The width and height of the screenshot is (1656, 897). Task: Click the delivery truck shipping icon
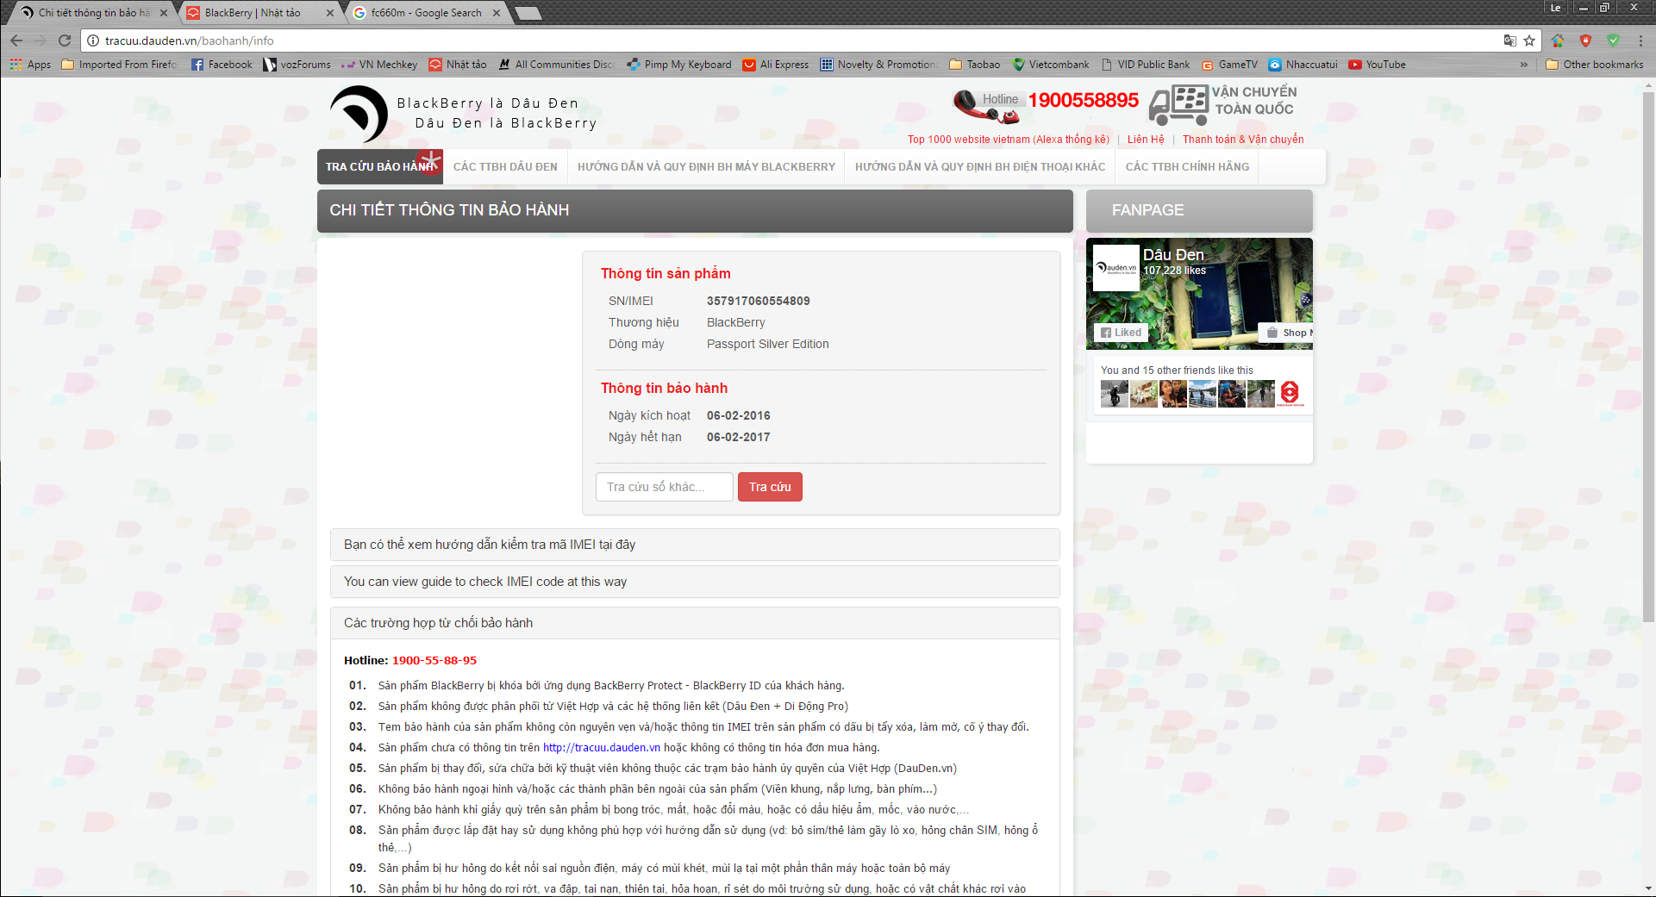point(1178,105)
